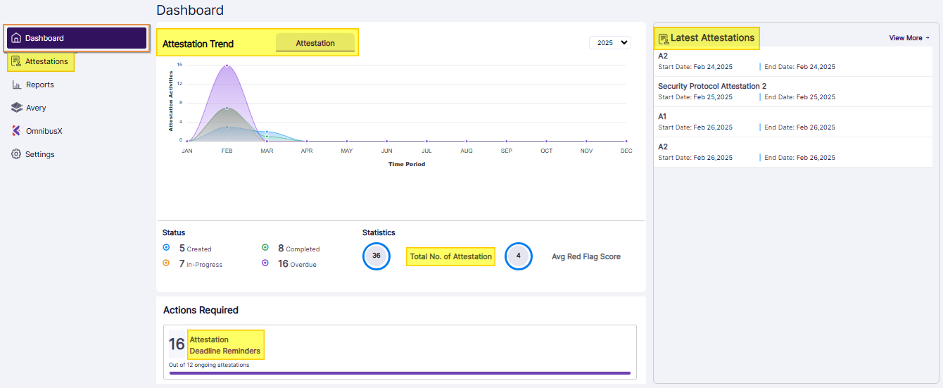This screenshot has width=943, height=388.
Task: Click the MAR data point on chart
Action: point(267,132)
